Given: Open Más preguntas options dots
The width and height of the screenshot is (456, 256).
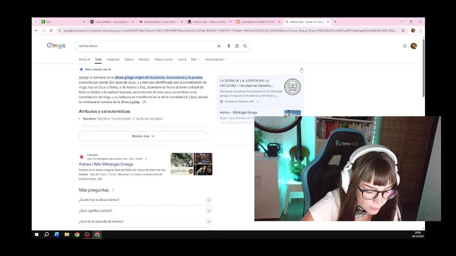Looking at the screenshot, I should [113, 190].
